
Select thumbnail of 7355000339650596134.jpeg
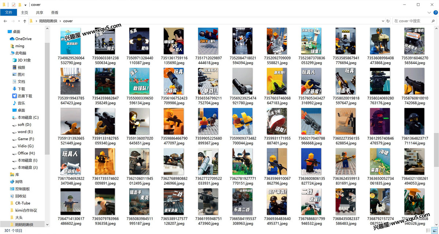click(139, 81)
